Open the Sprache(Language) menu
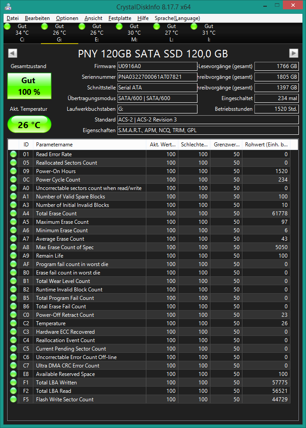Screen dimensions: 306x428 pos(177,18)
